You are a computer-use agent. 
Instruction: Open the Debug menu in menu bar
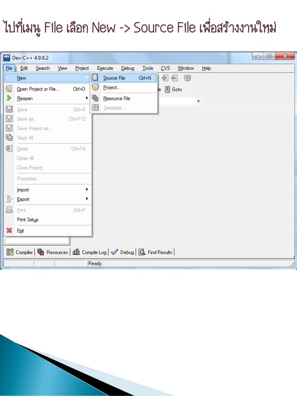128,68
